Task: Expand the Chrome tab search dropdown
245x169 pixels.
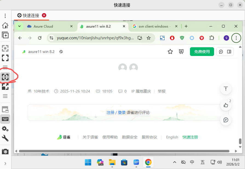Action: click(19, 26)
